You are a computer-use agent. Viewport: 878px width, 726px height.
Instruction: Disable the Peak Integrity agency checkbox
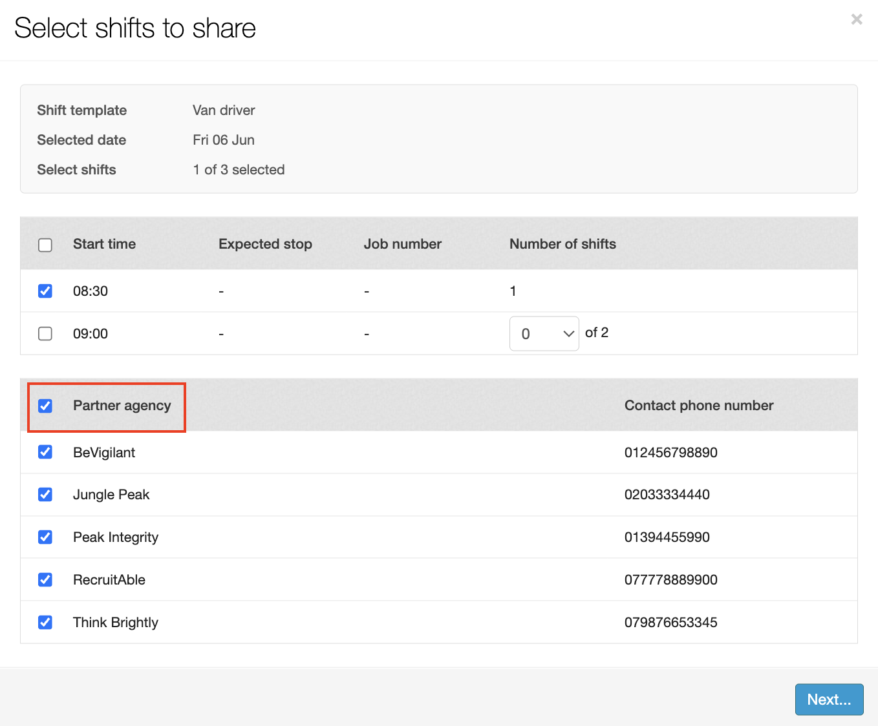click(x=45, y=537)
